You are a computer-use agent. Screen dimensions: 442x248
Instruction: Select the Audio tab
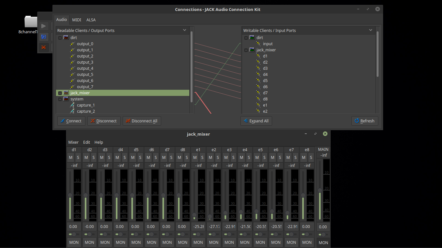(61, 20)
